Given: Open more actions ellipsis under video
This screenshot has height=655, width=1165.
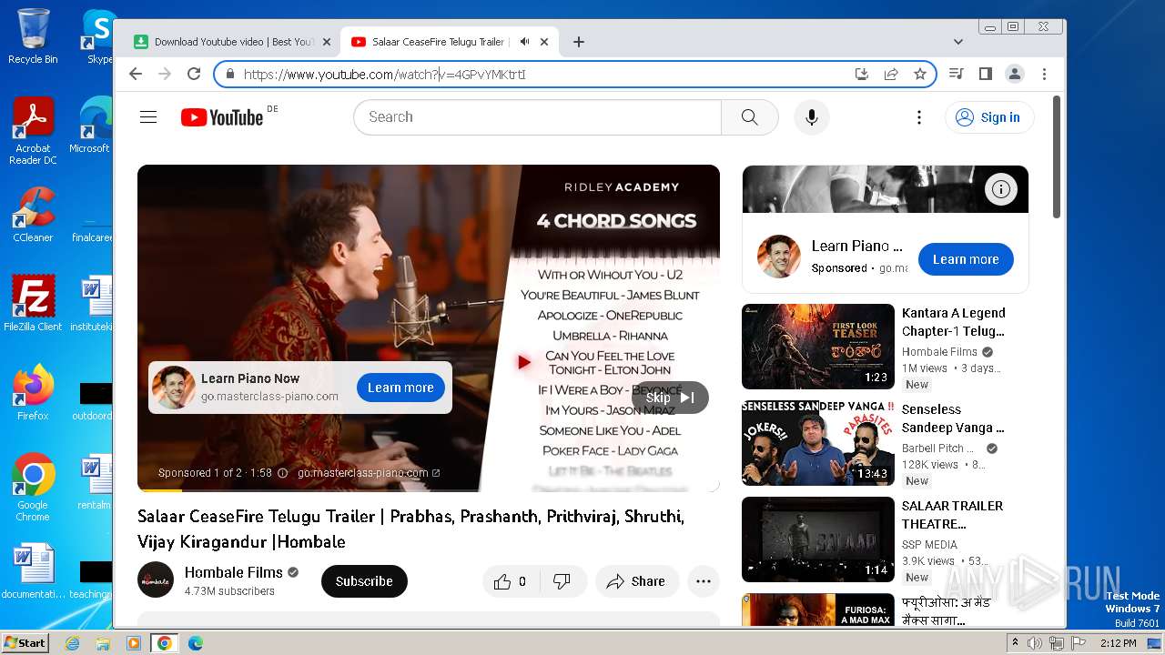Looking at the screenshot, I should pos(704,581).
